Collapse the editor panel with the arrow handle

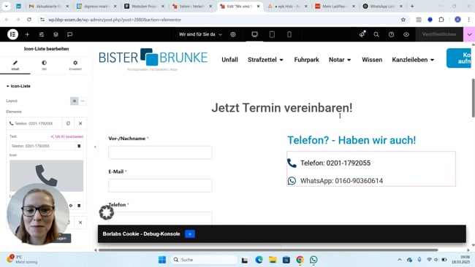(95, 147)
